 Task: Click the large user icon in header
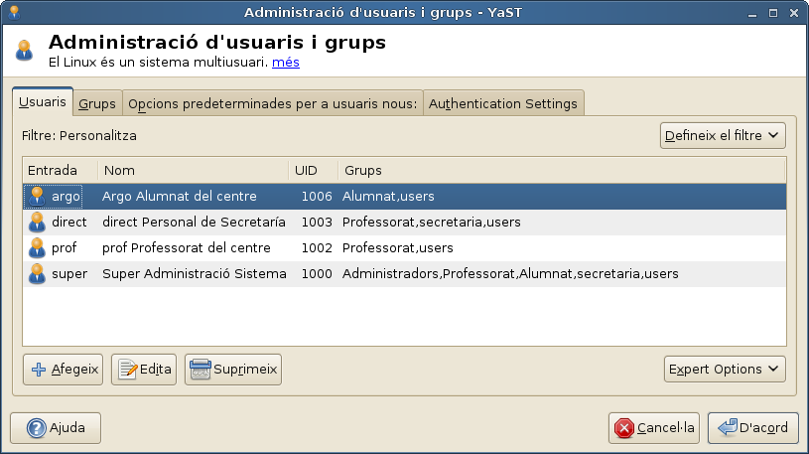click(x=27, y=52)
